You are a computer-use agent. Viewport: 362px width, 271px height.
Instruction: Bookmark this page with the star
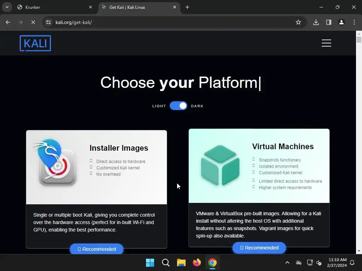point(298,22)
